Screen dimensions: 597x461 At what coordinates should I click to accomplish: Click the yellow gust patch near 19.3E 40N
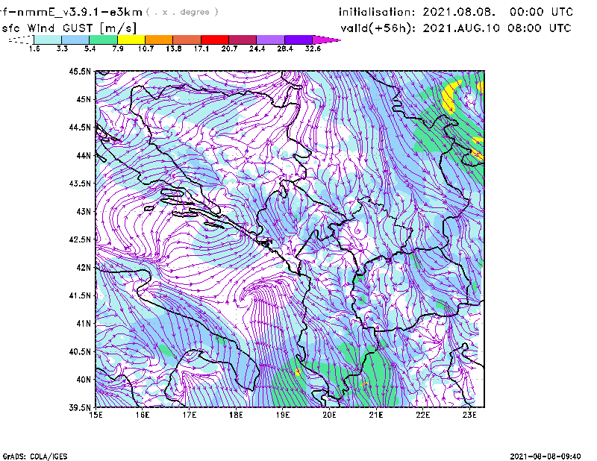[x=298, y=372]
